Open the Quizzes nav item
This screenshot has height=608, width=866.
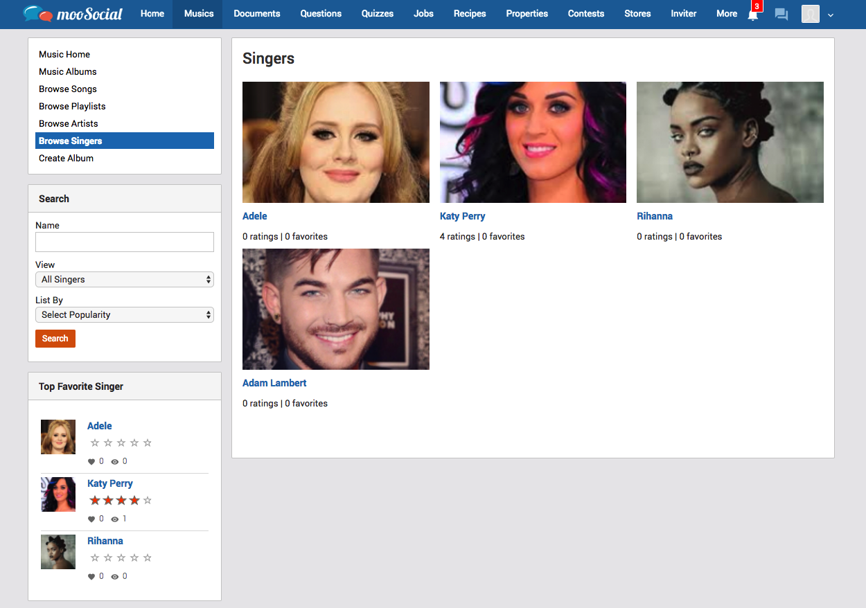(378, 14)
